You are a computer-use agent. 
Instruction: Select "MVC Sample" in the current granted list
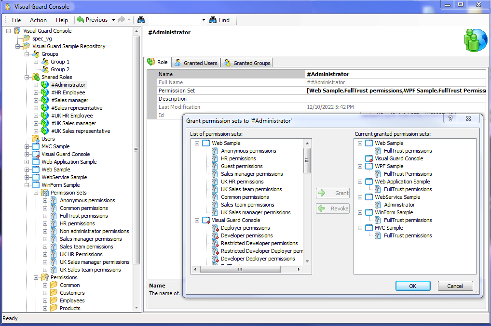[389, 228]
